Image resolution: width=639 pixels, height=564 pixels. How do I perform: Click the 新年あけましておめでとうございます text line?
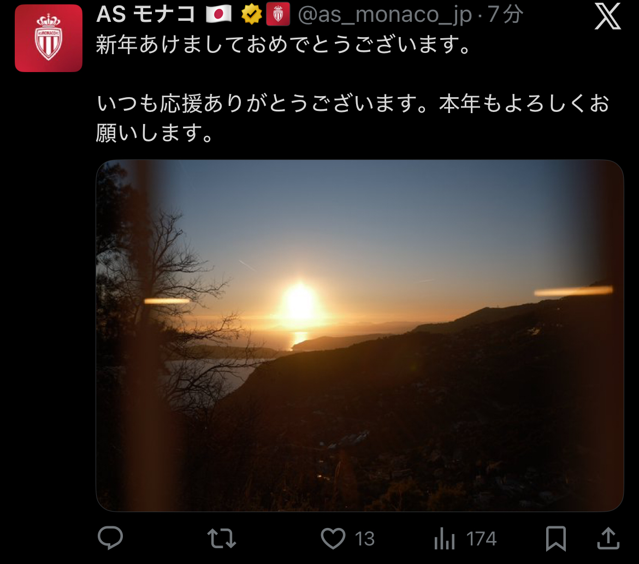285,44
